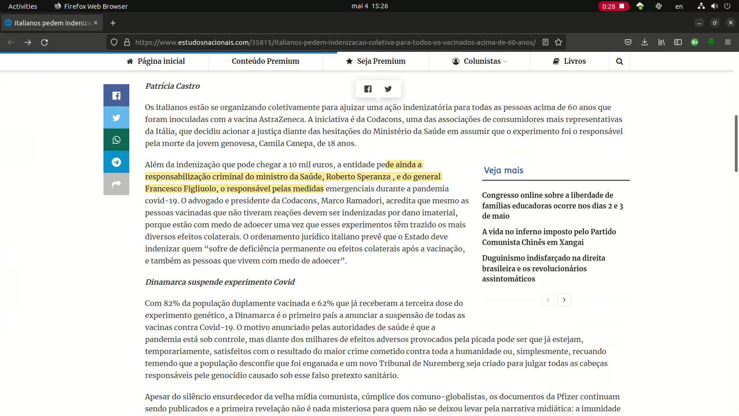Open a new browser tab
The image size is (739, 416).
(113, 23)
